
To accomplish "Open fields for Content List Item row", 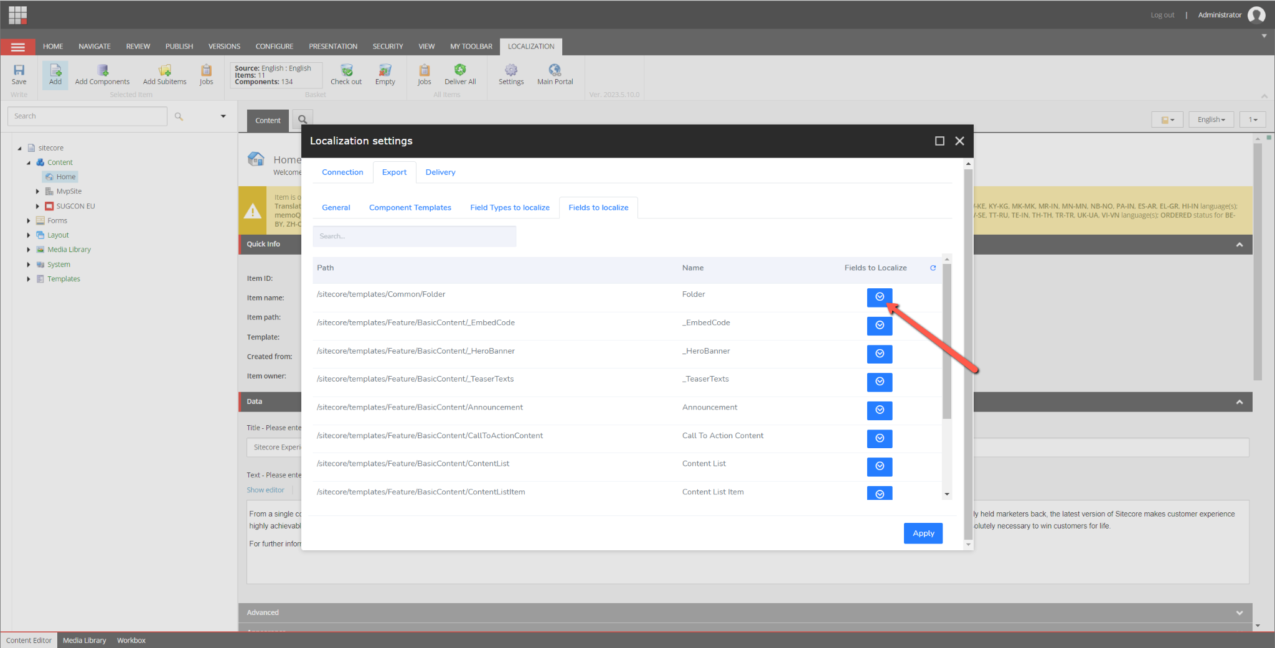I will click(879, 493).
